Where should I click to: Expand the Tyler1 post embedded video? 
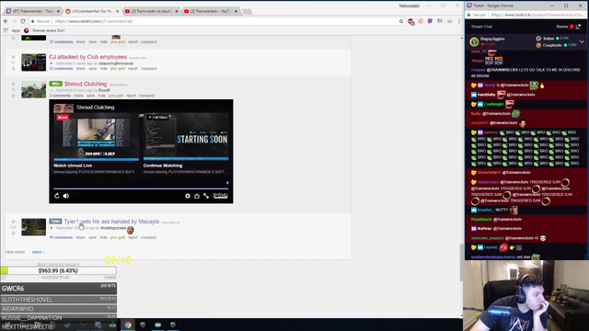[x=52, y=228]
